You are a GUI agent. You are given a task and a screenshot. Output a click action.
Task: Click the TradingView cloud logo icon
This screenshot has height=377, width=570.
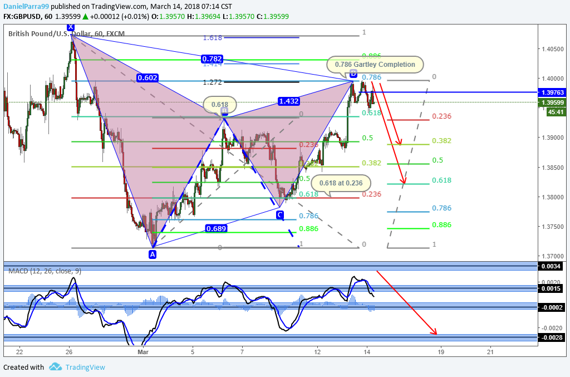click(x=55, y=366)
